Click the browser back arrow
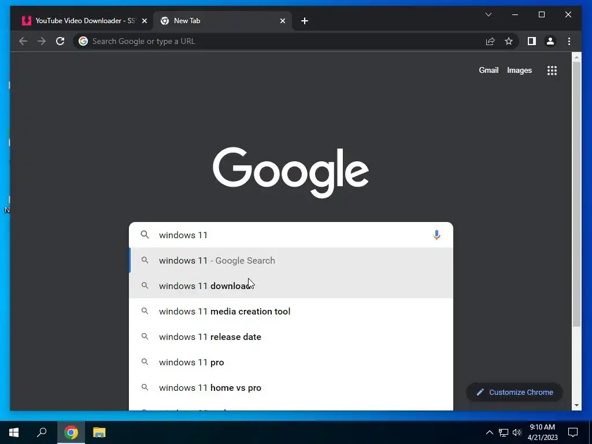The width and height of the screenshot is (592, 444). pos(23,41)
